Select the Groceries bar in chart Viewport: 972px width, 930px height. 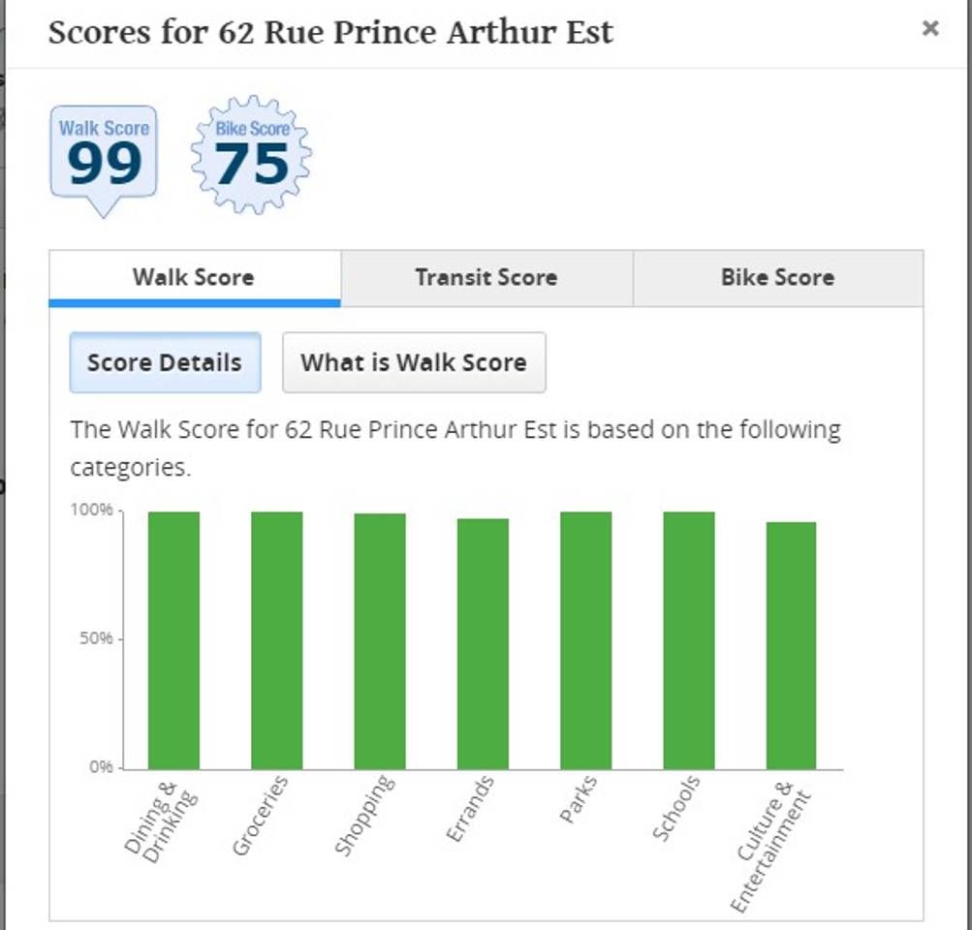pos(276,640)
